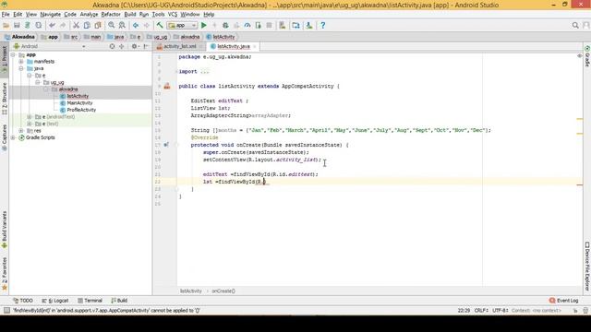Expand the e (androidTest) package node

[x=29, y=117]
